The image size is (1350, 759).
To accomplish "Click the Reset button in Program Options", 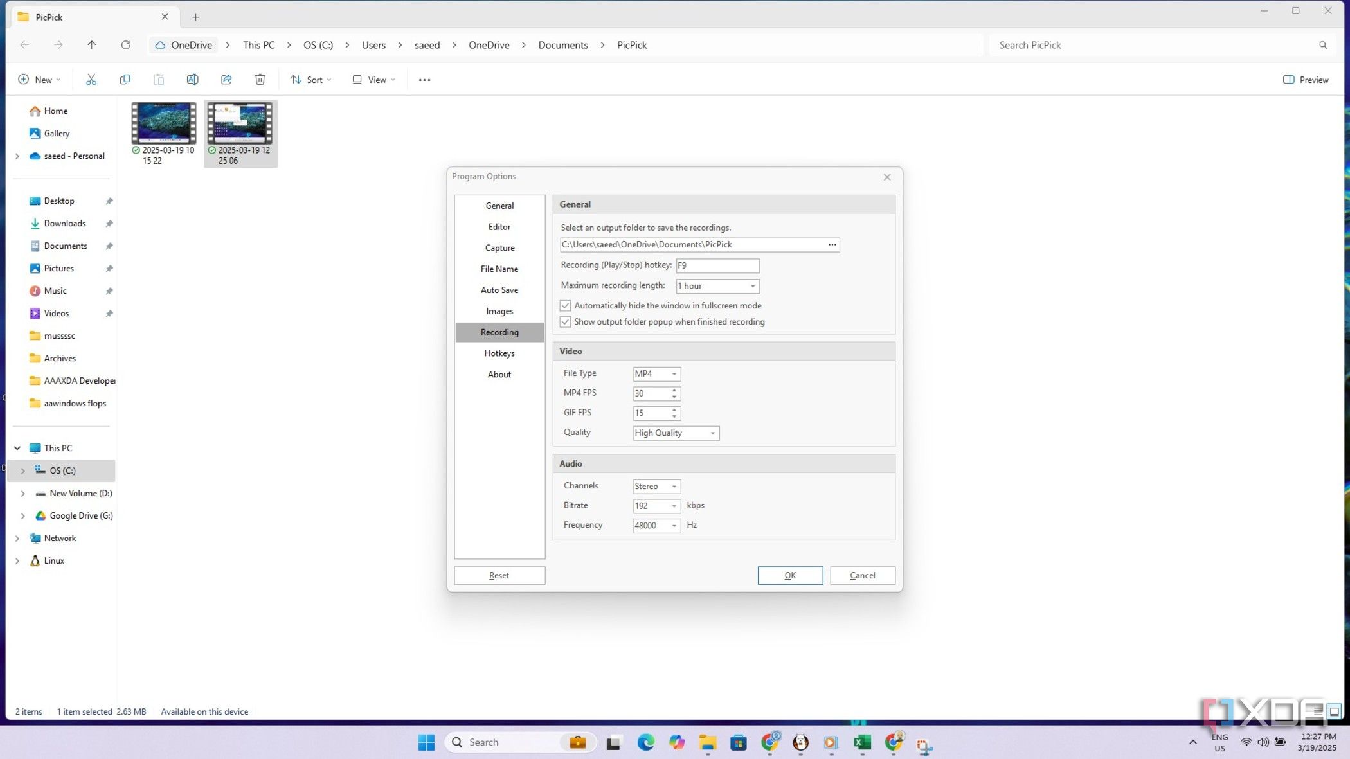I will point(500,576).
